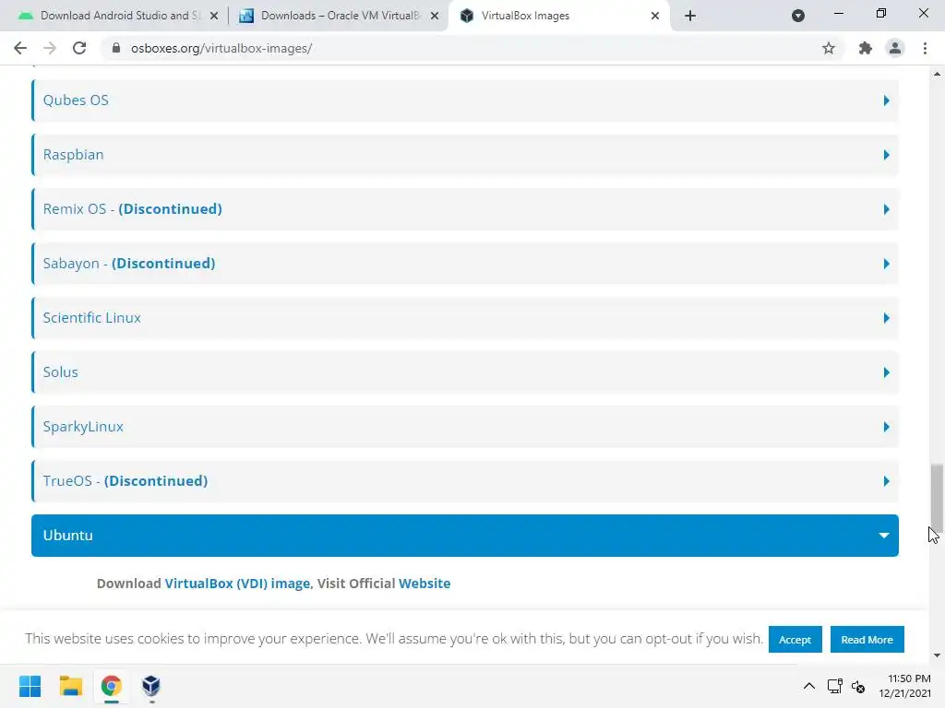Accept the cookies notice

pos(795,640)
